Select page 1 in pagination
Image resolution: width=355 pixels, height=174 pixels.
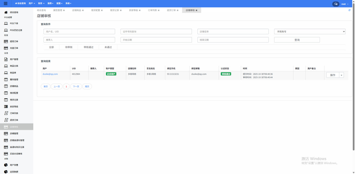tap(66, 86)
